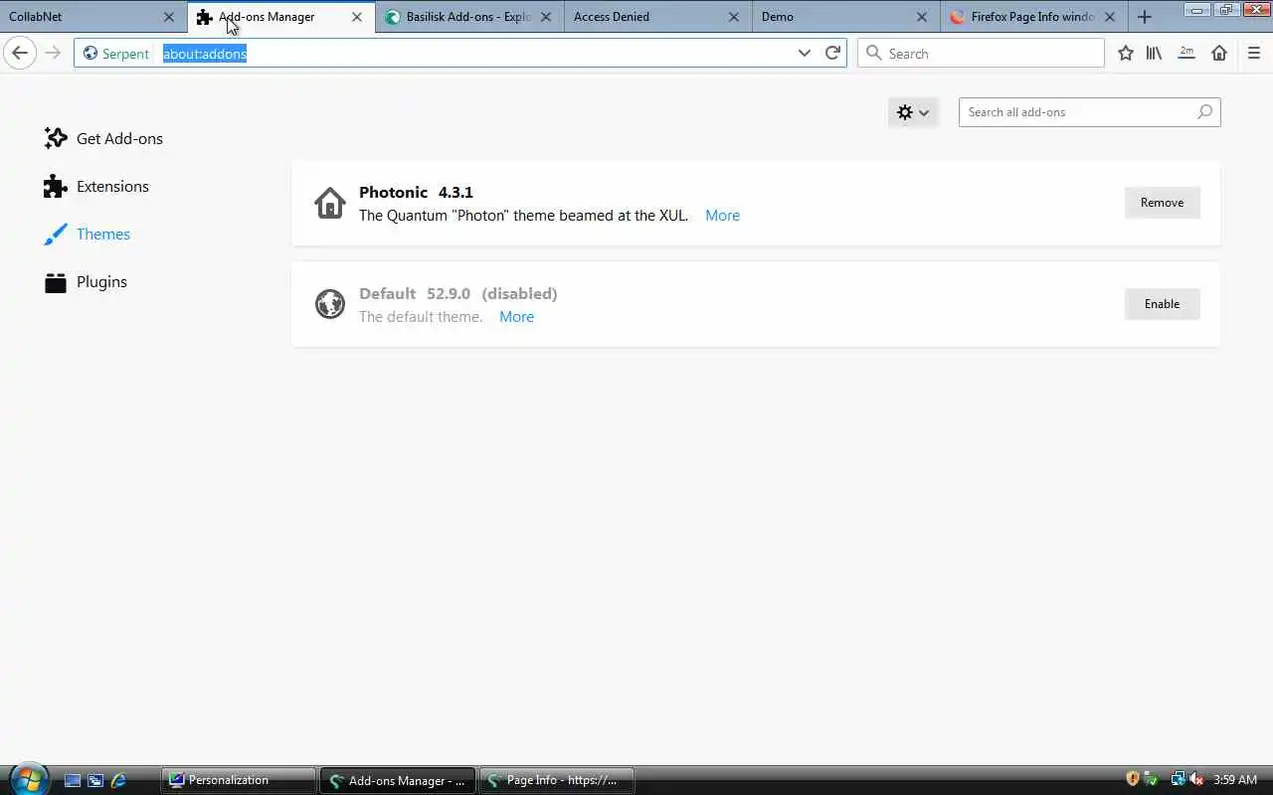
Task: Open the gear tools dropdown for add-ons
Action: (x=913, y=112)
